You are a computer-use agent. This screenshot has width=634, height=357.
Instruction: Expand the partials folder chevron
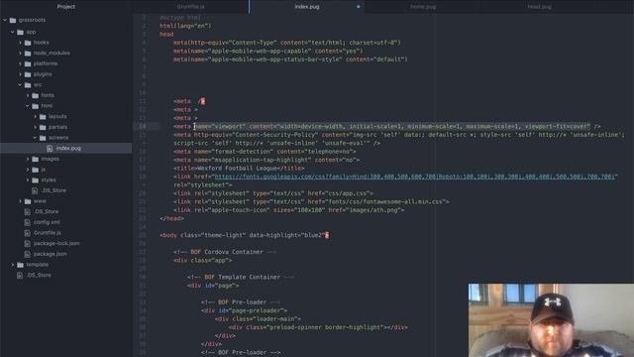[36, 127]
